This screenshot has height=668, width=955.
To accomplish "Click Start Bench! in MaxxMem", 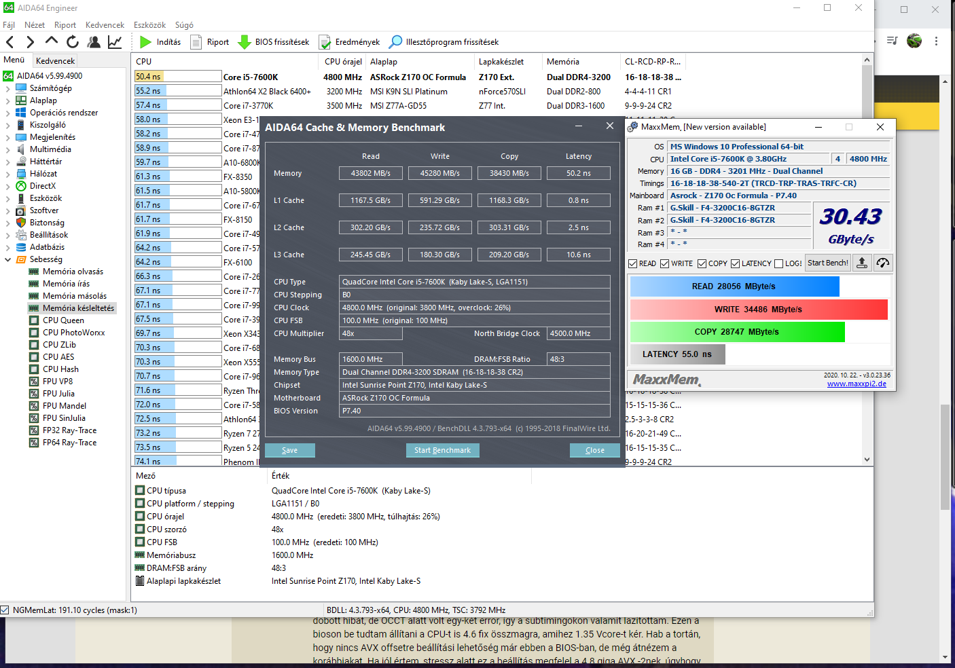I will click(828, 263).
